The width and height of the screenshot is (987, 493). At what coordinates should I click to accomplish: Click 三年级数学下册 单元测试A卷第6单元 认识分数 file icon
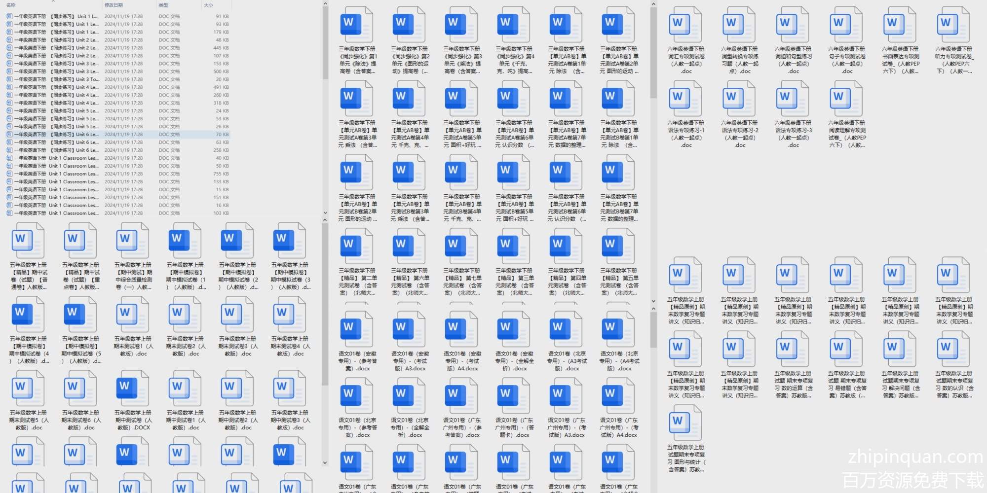click(514, 99)
